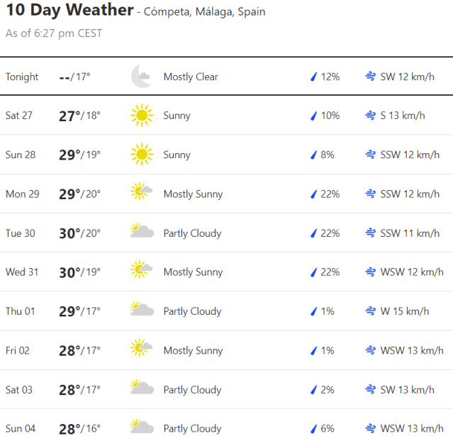
Task: Click Tue 30 partly cloudy icon
Action: pos(142,231)
